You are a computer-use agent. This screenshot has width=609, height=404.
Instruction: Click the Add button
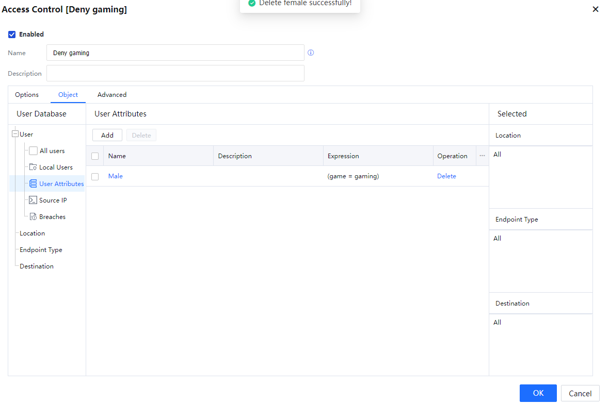click(107, 135)
